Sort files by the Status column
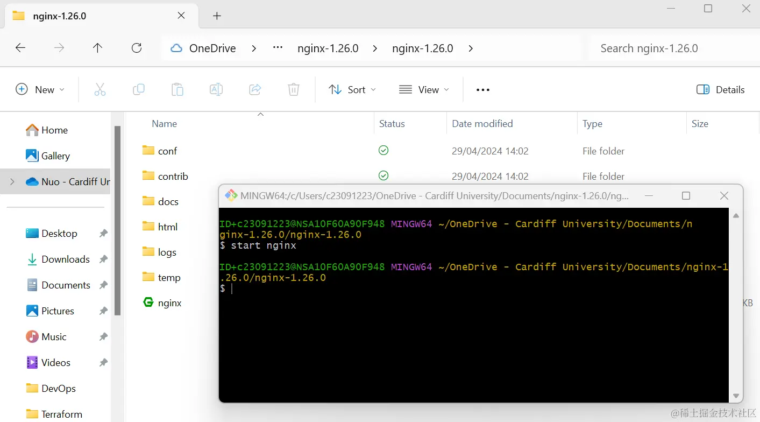 (x=392, y=124)
